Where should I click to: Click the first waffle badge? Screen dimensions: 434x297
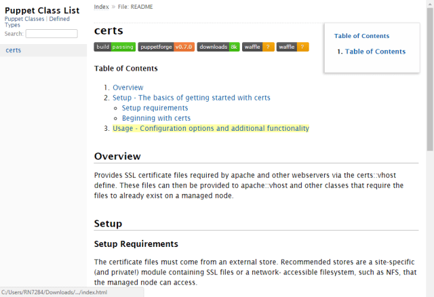tap(258, 47)
